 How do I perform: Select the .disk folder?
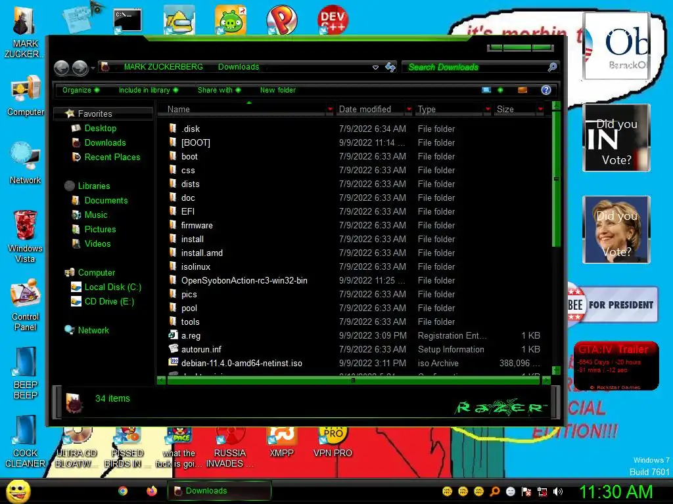tap(190, 129)
